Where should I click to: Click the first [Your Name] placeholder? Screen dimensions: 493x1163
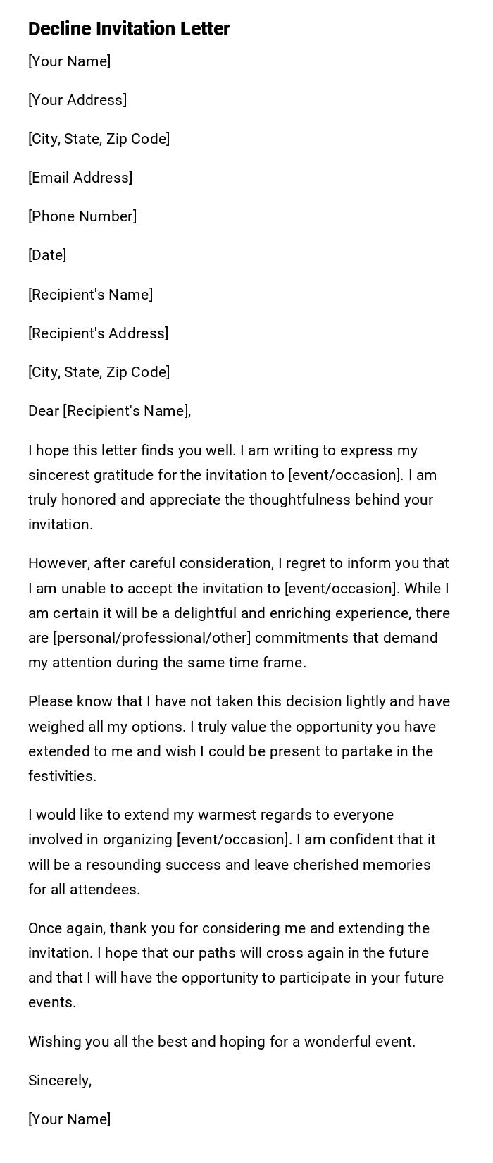(69, 61)
